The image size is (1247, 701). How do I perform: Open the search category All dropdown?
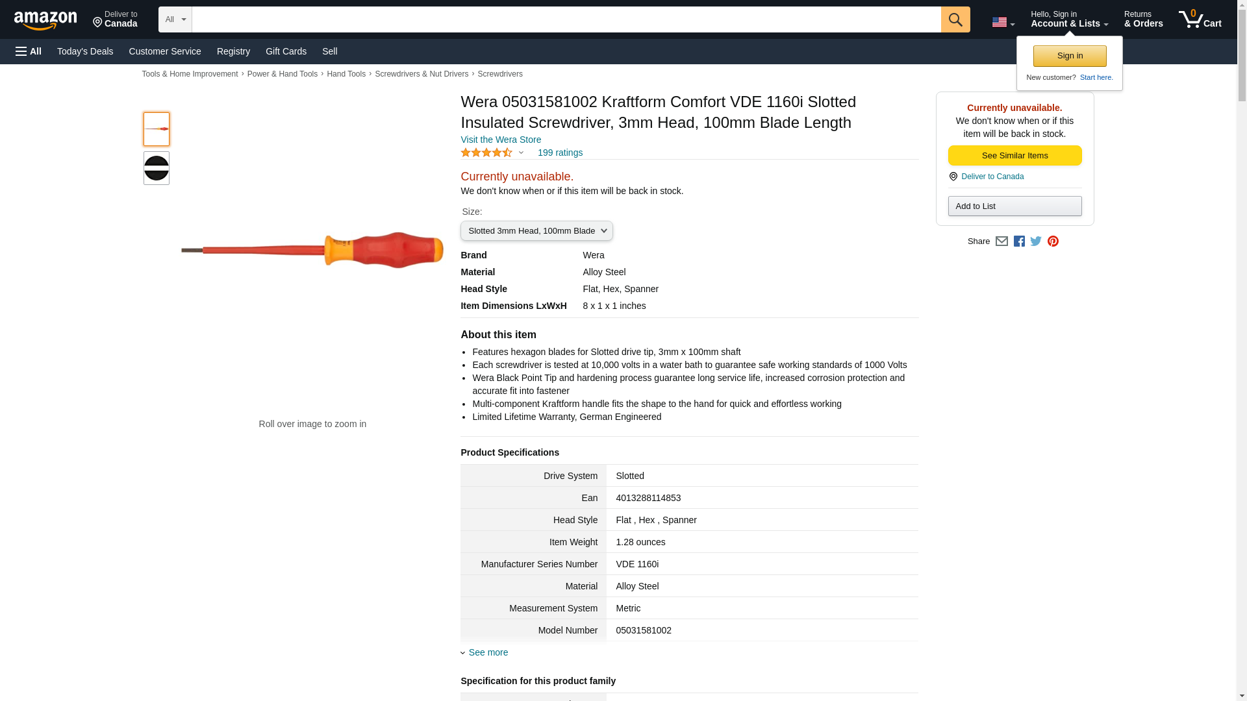pyautogui.click(x=175, y=19)
